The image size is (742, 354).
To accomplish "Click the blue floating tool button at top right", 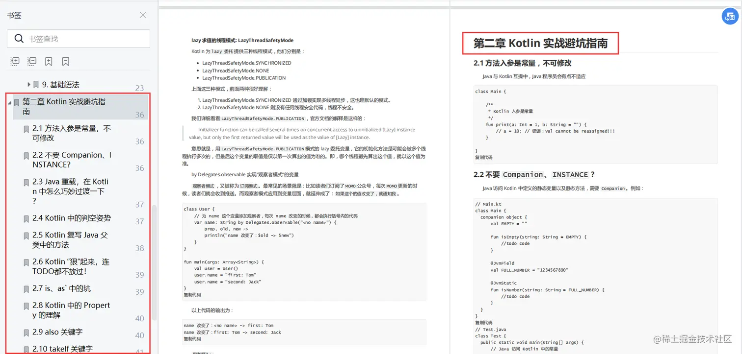I will pyautogui.click(x=730, y=16).
